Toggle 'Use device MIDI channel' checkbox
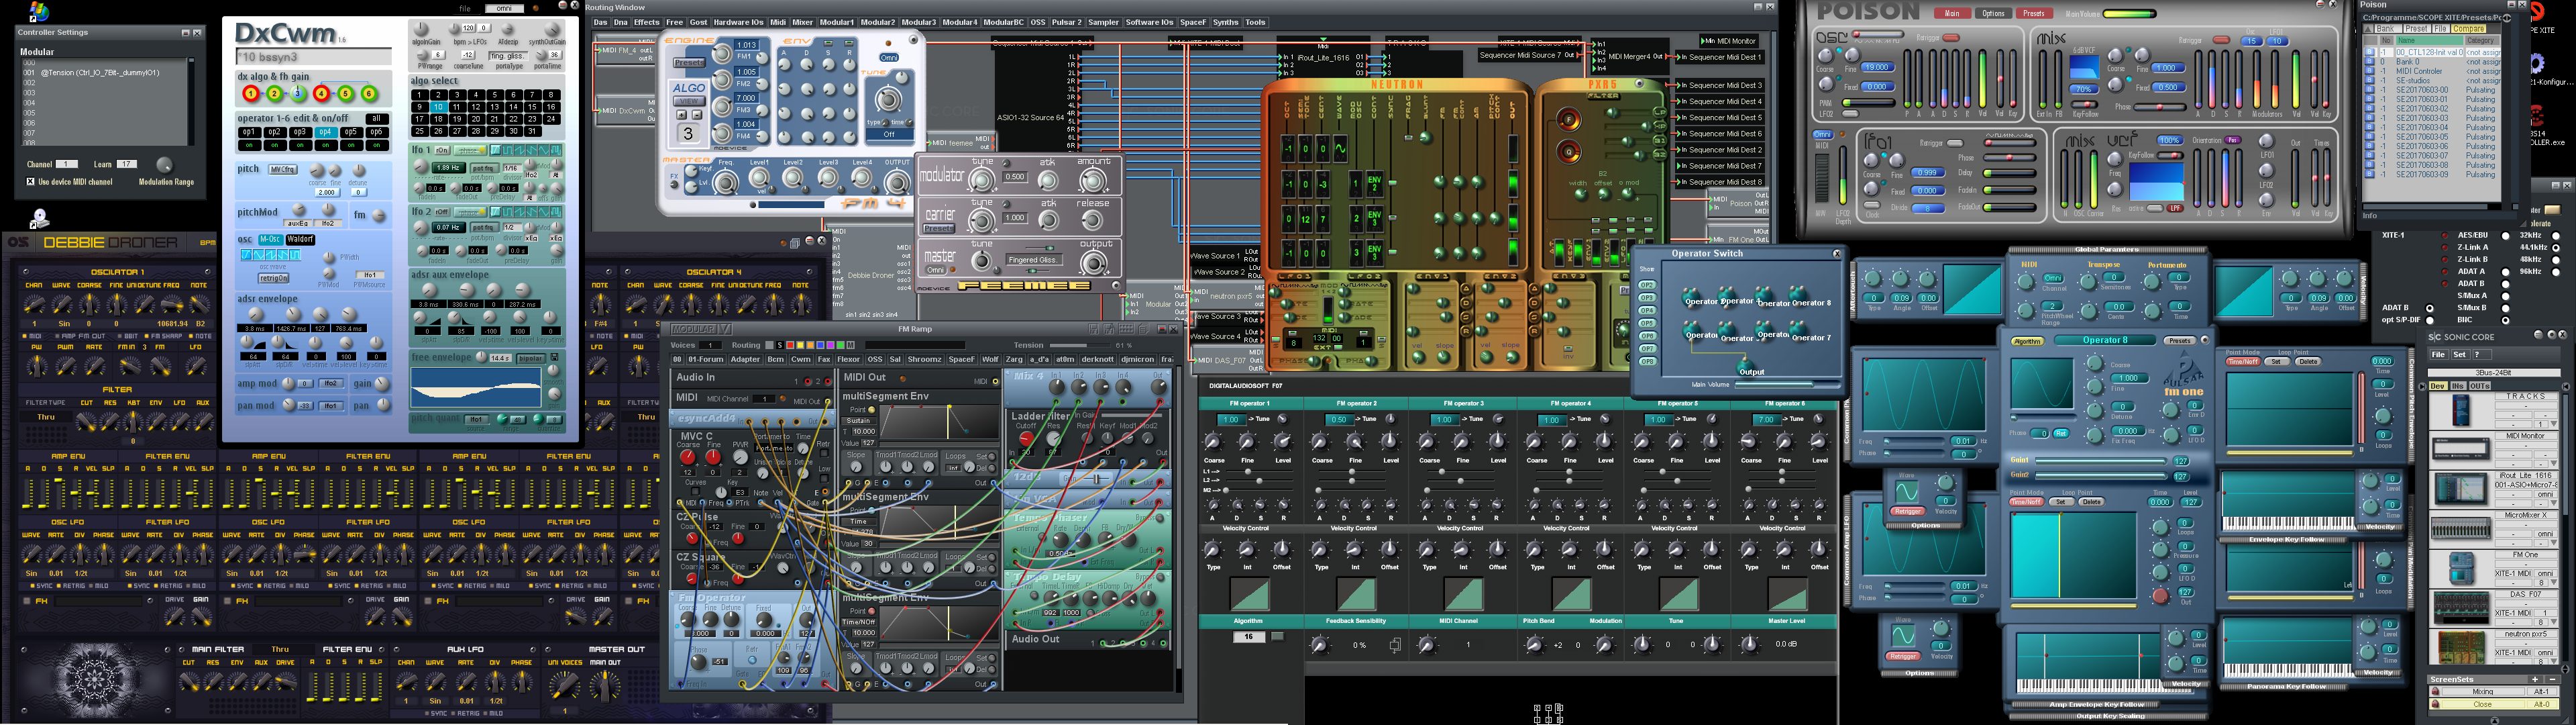 tap(30, 182)
